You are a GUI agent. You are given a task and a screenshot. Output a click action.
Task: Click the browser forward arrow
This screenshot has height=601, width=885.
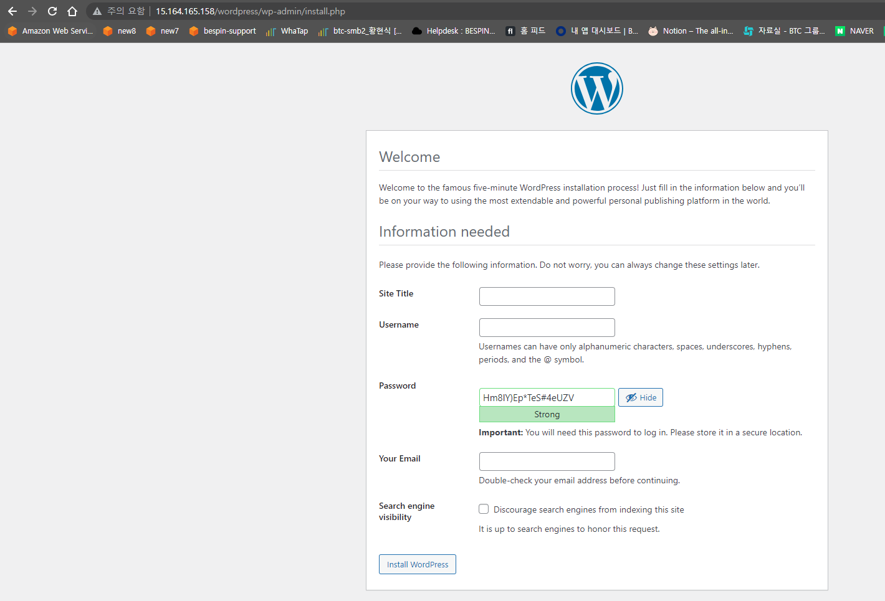(x=32, y=11)
